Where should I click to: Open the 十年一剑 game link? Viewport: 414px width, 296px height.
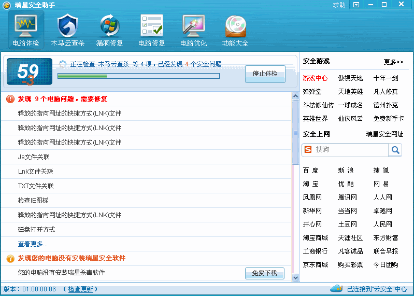click(386, 78)
